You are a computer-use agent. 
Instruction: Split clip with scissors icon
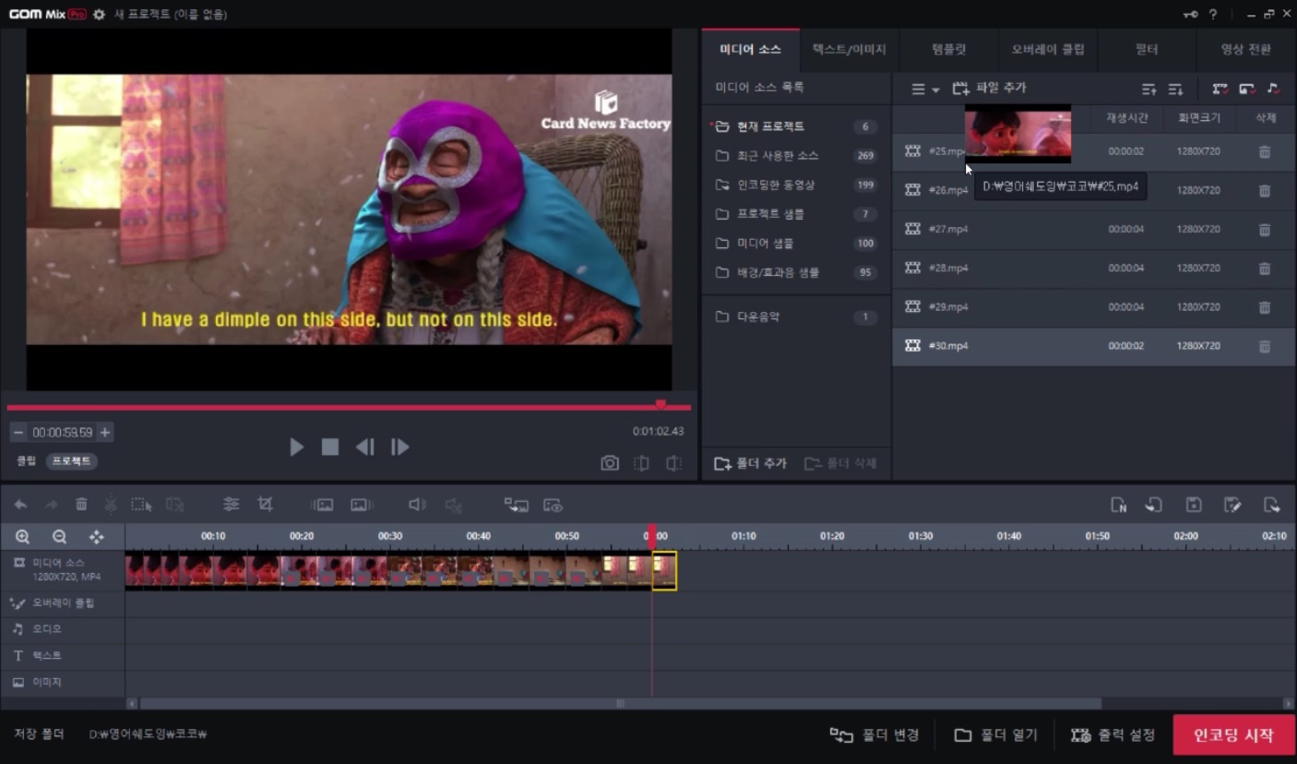[111, 505]
